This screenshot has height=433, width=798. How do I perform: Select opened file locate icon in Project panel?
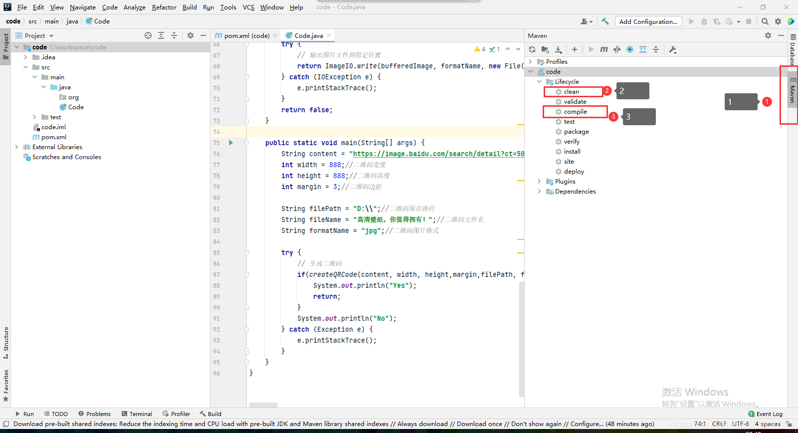tap(148, 35)
